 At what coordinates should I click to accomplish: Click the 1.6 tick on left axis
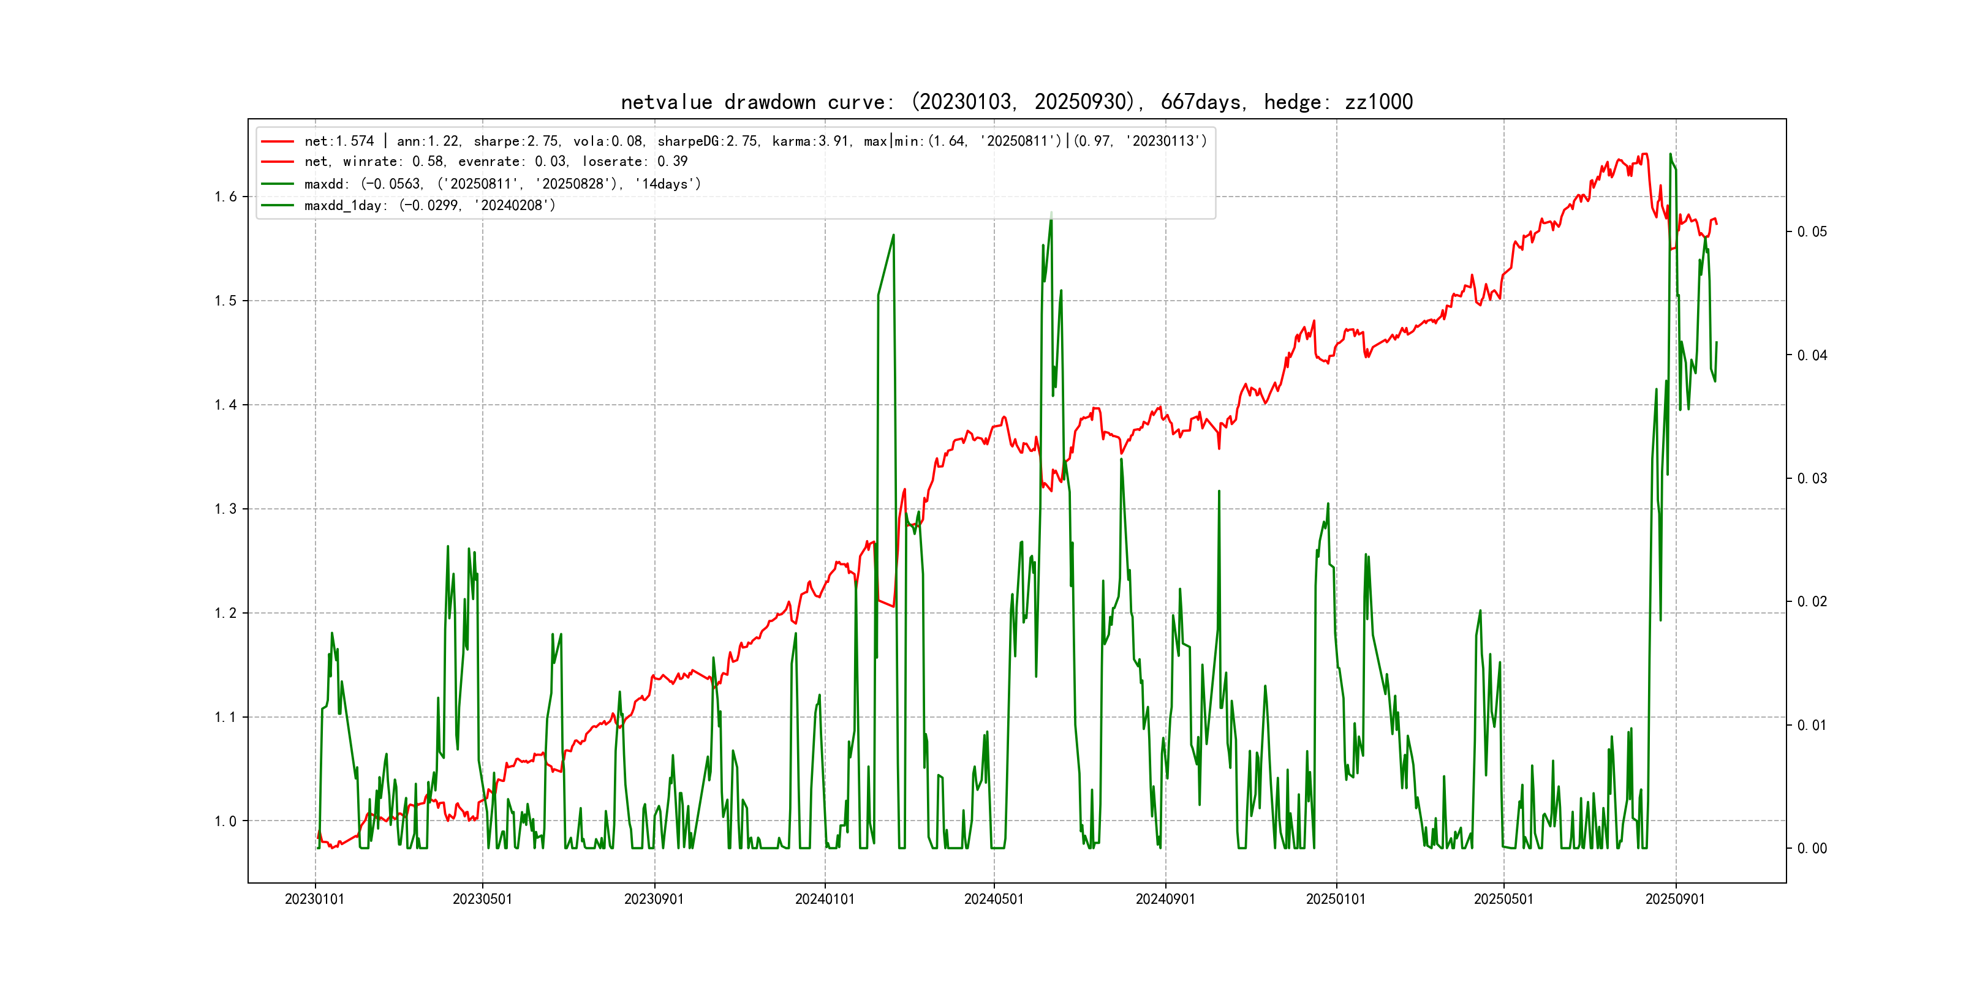226,197
